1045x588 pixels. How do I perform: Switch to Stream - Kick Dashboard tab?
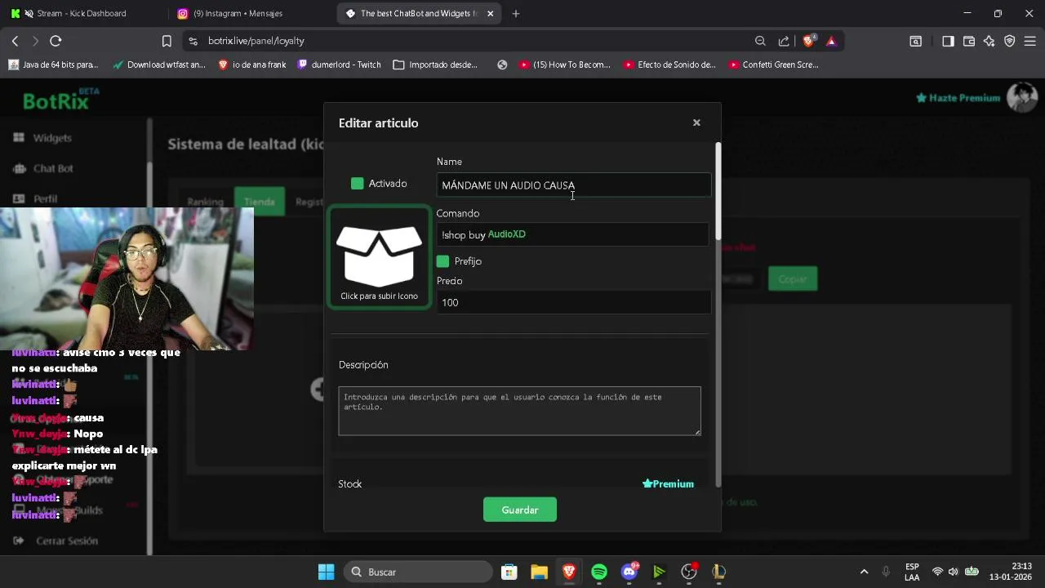pos(82,13)
